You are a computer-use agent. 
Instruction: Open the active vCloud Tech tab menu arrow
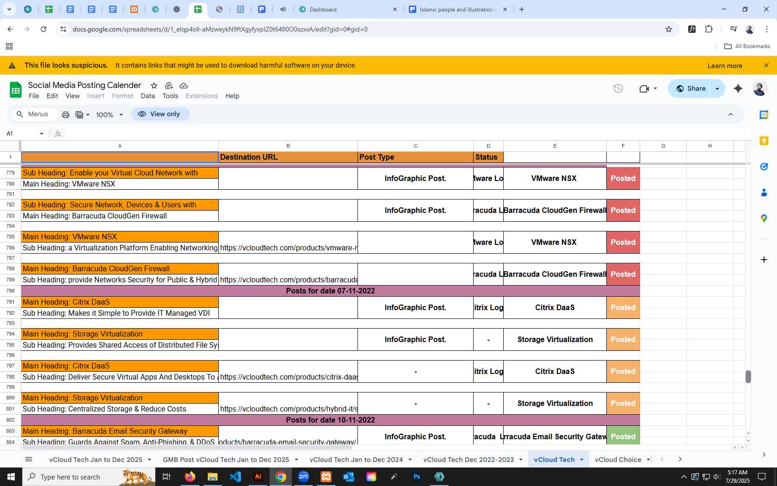pos(582,460)
